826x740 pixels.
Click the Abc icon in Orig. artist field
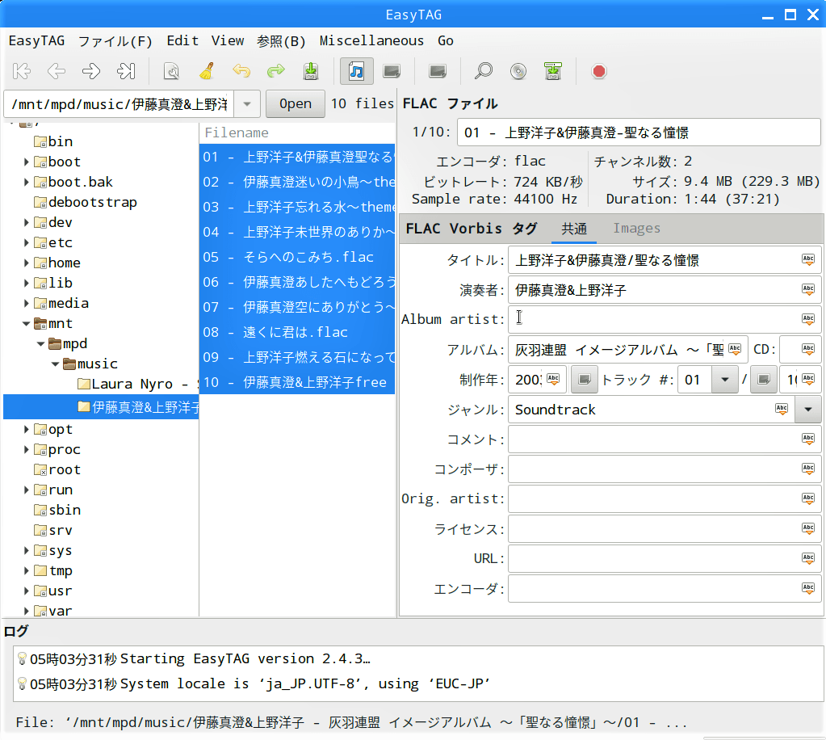[808, 498]
